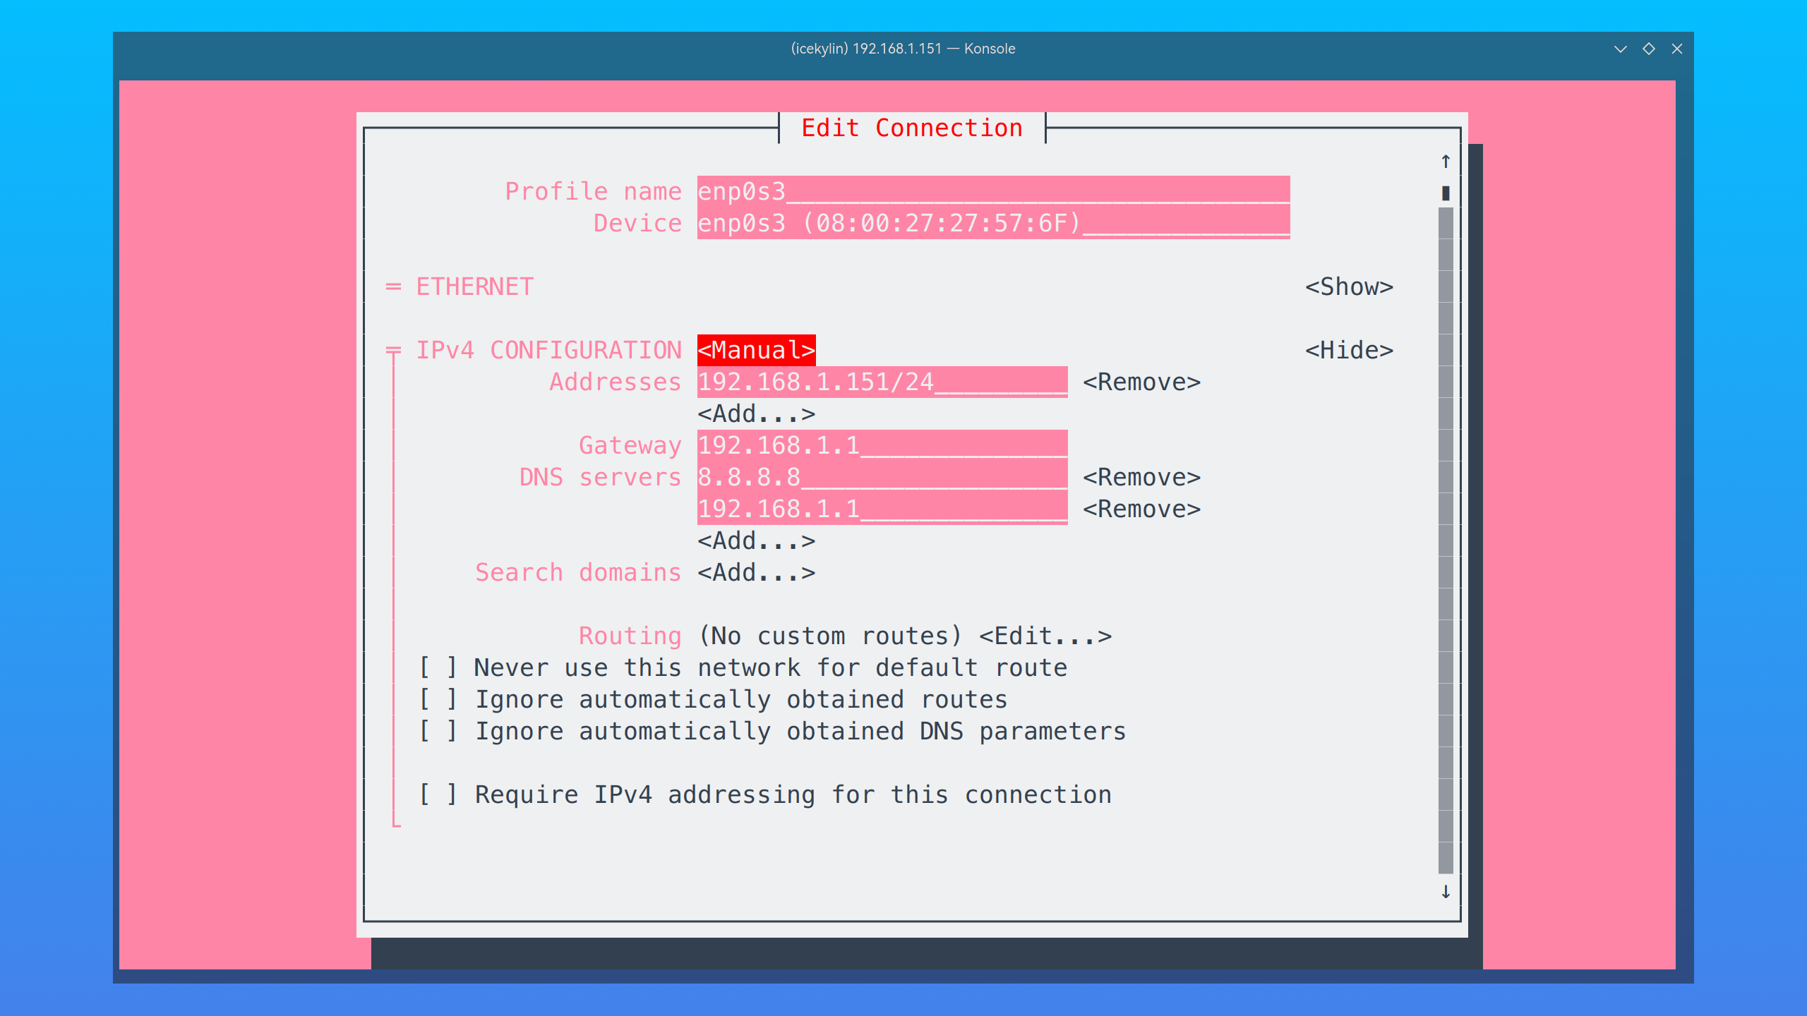Viewport: 1807px width, 1016px height.
Task: Maximize the Konsole window
Action: point(1649,49)
